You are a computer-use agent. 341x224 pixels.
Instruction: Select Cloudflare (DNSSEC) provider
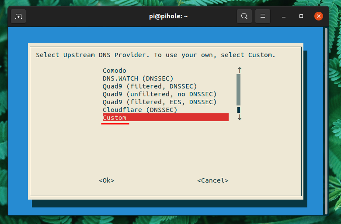tap(140, 110)
